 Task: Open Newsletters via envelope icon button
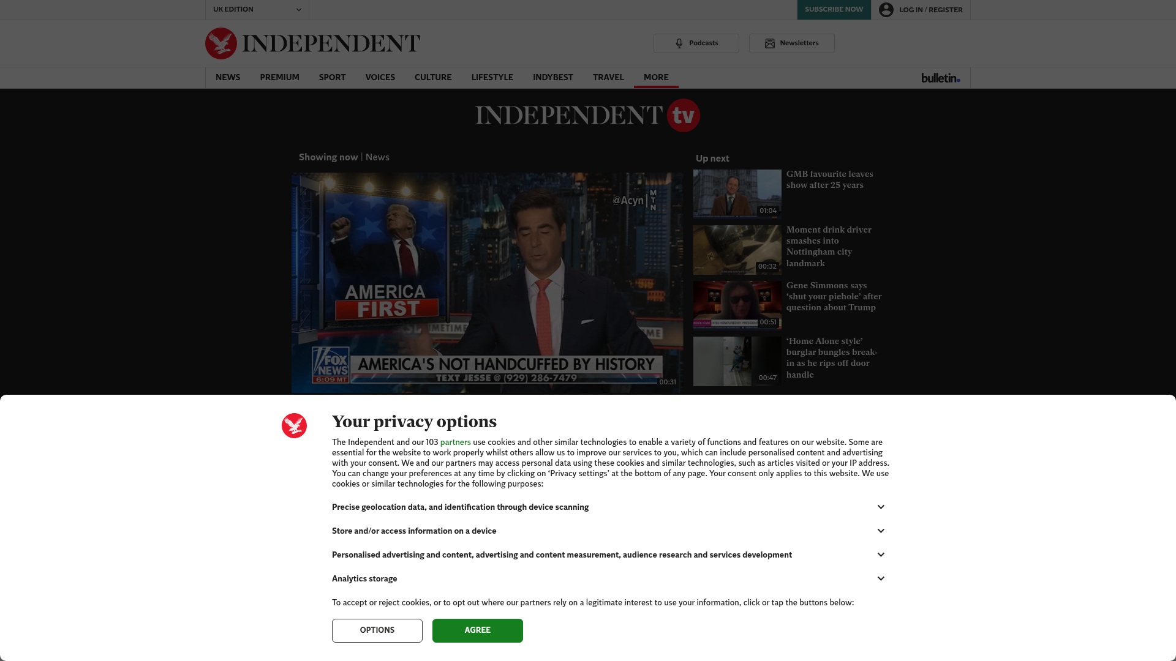click(791, 43)
